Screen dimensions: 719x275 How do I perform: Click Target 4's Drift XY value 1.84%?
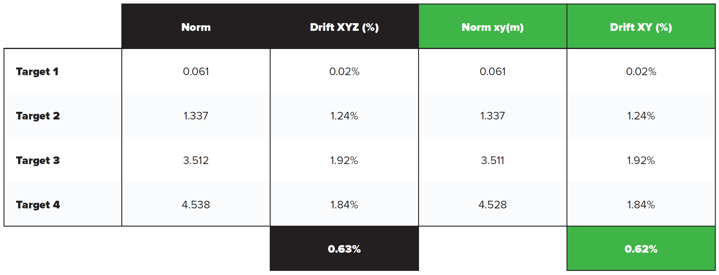(641, 205)
